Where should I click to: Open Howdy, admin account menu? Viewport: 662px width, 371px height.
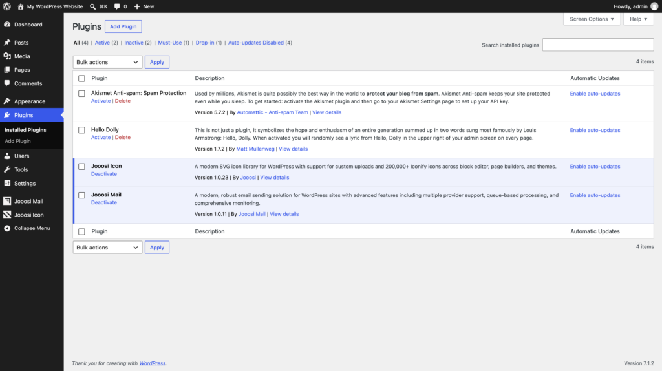click(635, 6)
